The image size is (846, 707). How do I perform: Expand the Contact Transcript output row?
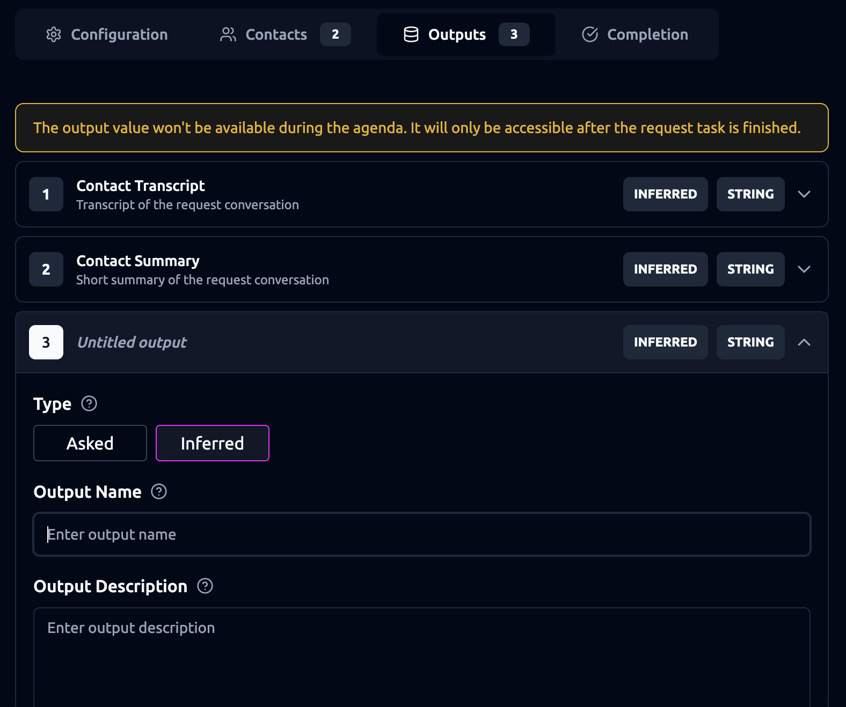804,194
